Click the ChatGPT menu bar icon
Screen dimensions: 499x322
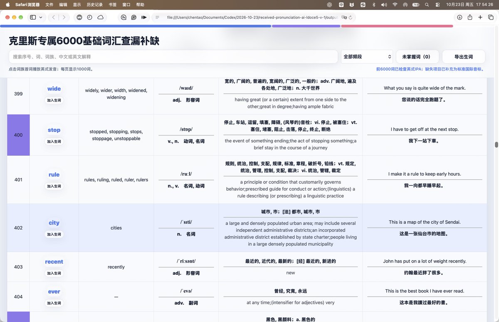point(330,5)
